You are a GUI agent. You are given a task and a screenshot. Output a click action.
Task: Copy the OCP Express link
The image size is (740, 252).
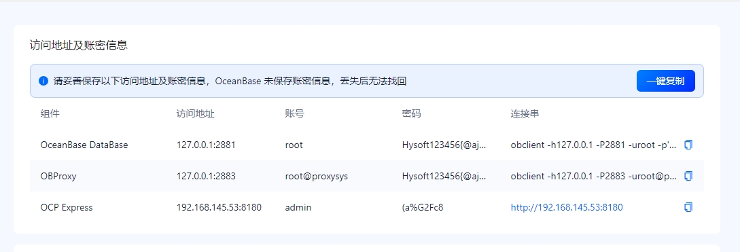coord(688,207)
